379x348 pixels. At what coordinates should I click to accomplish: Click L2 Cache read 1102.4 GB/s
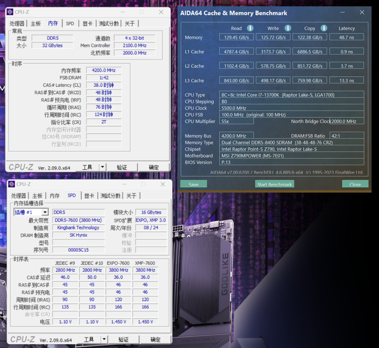[237, 66]
